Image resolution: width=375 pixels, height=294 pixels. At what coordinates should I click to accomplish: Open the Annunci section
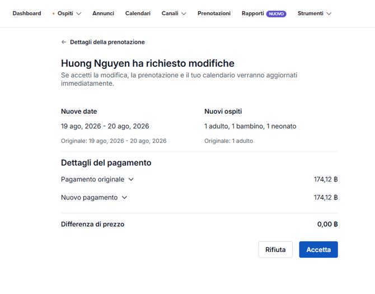103,13
